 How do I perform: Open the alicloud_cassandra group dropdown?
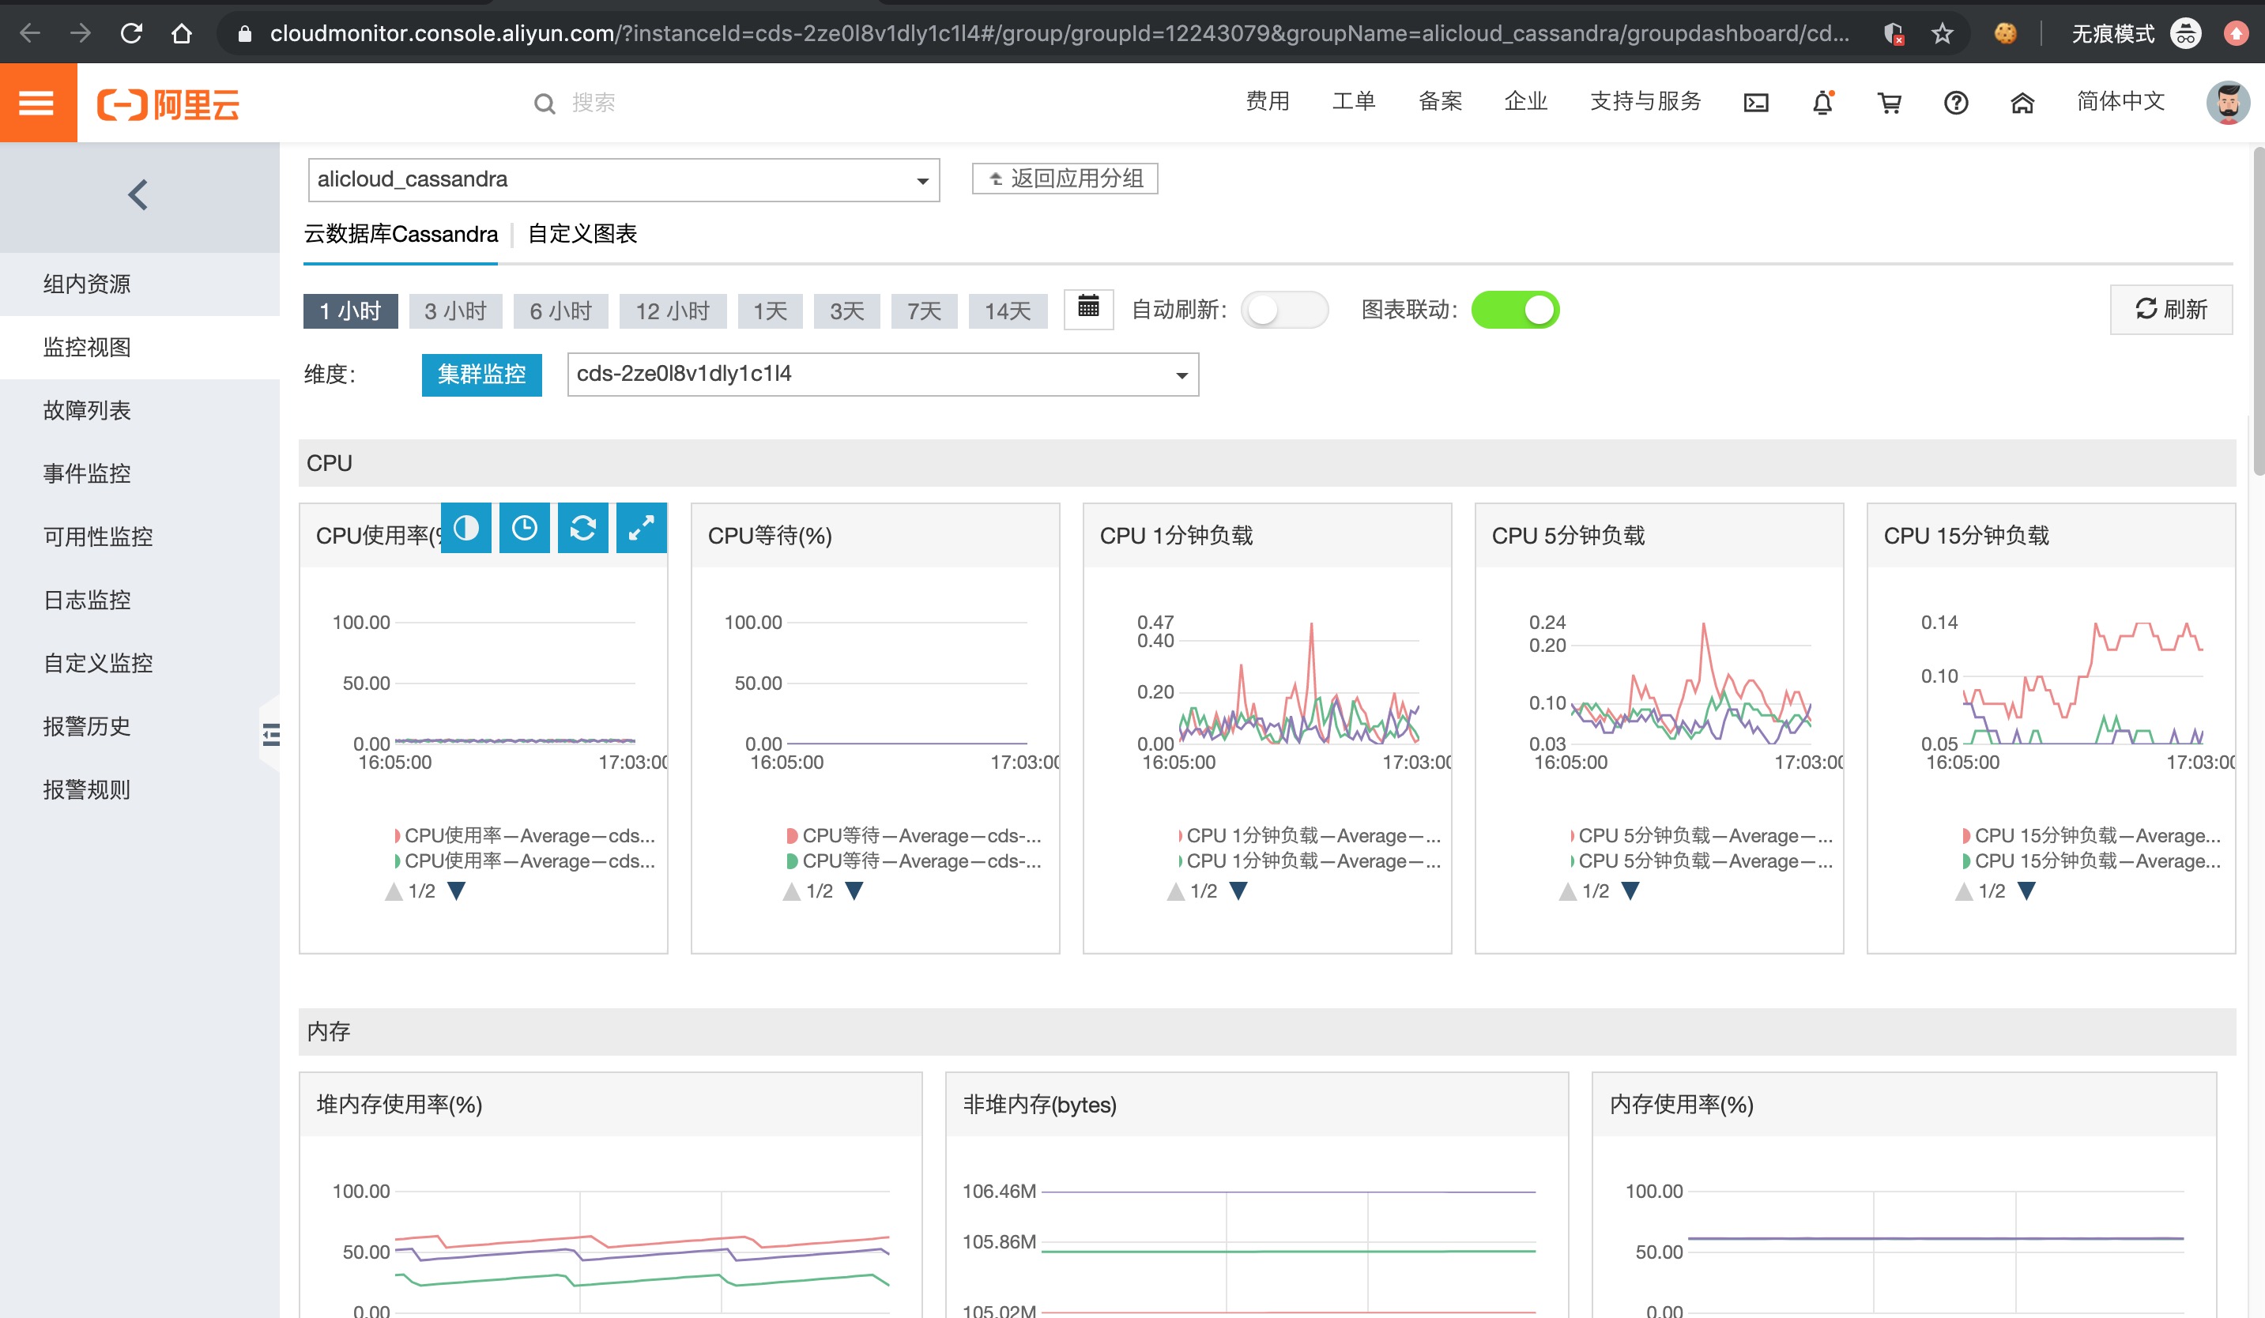623,179
